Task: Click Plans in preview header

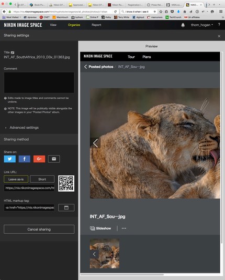Action: 147,57
